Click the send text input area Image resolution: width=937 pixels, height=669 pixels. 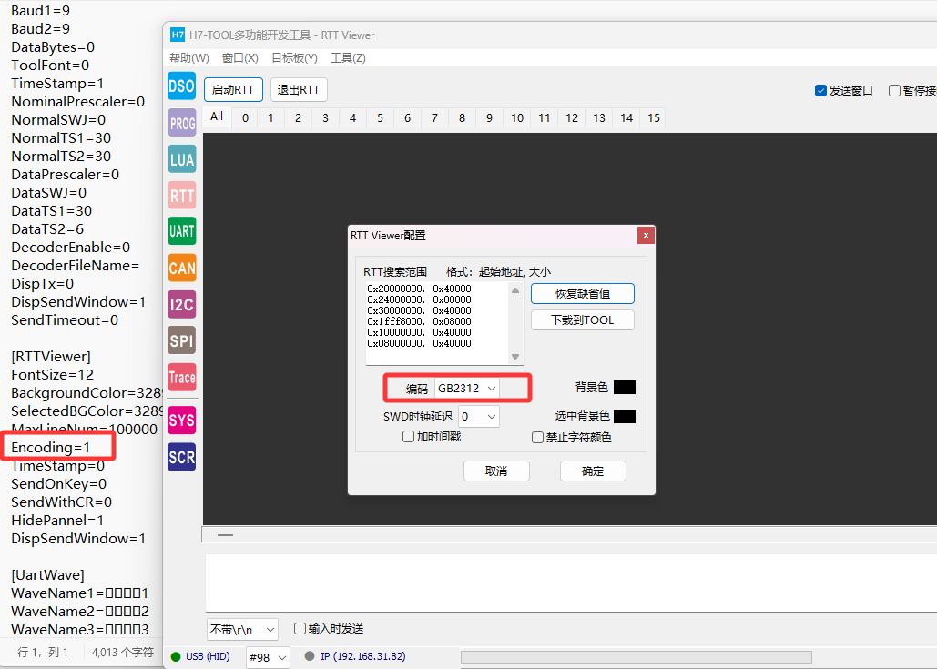click(x=571, y=583)
